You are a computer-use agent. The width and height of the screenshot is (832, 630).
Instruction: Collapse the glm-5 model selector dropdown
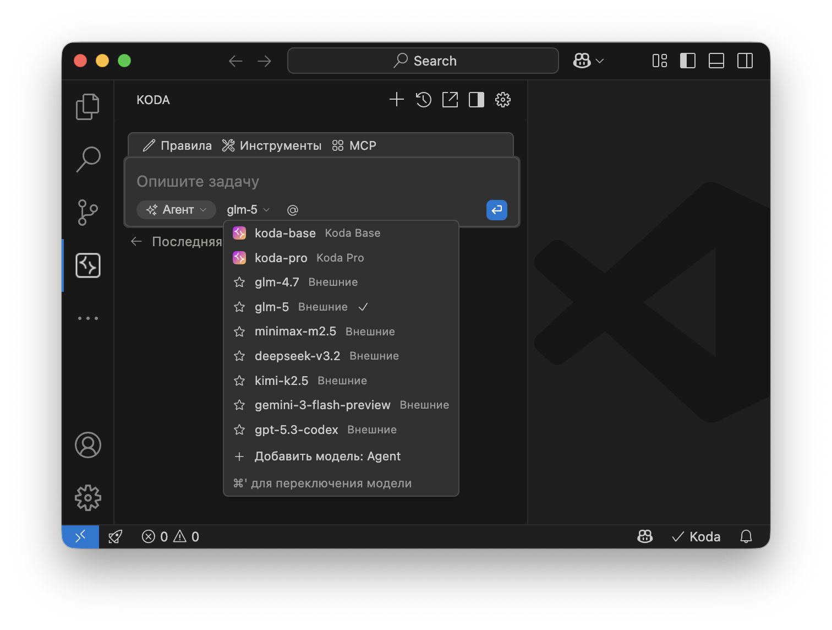click(x=248, y=210)
